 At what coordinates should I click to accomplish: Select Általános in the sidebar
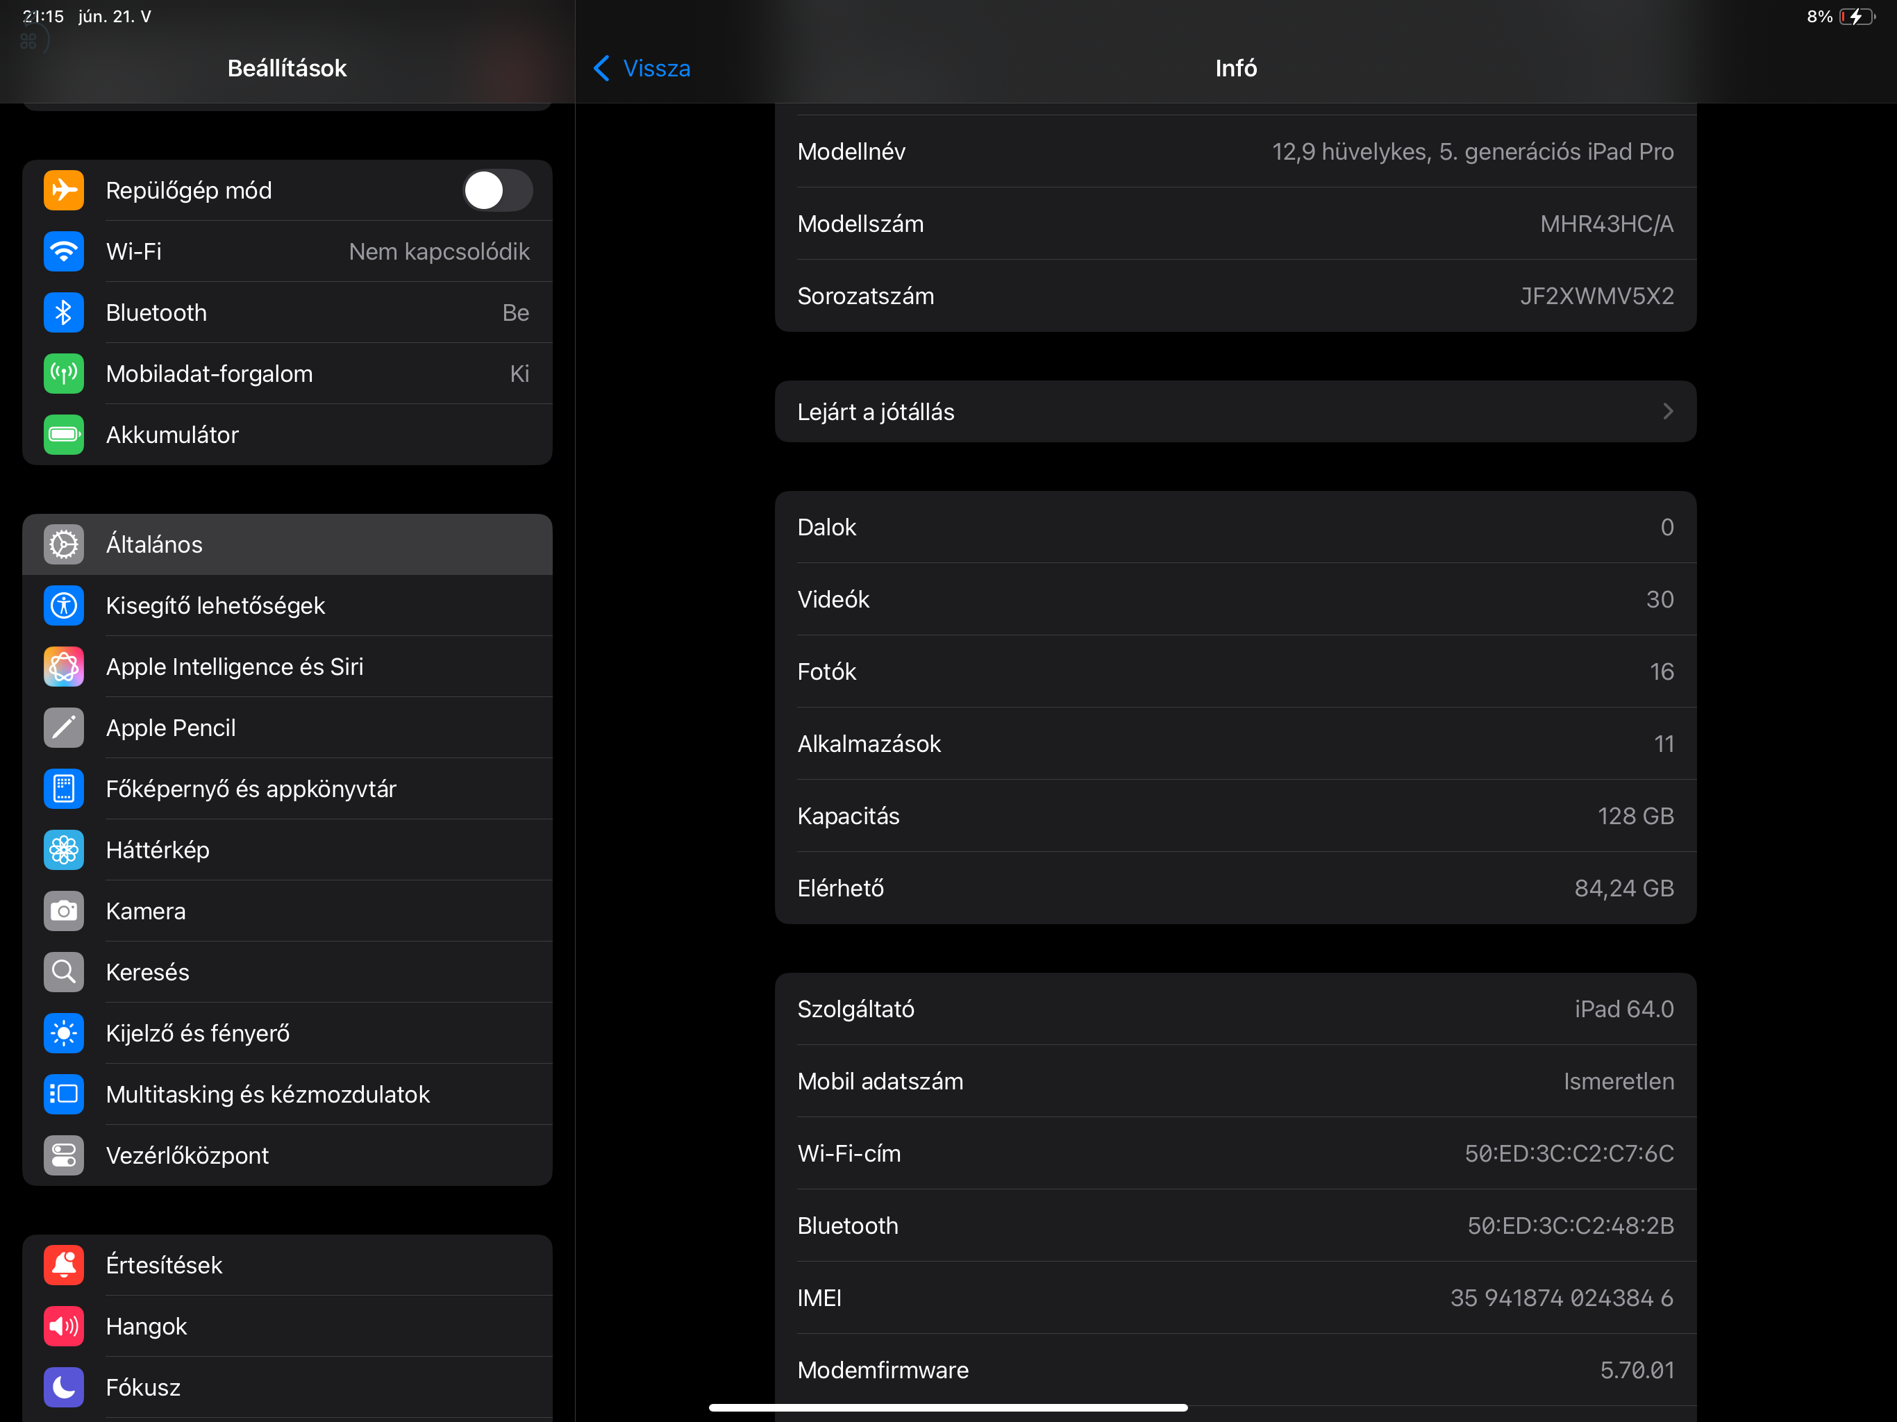(x=287, y=544)
